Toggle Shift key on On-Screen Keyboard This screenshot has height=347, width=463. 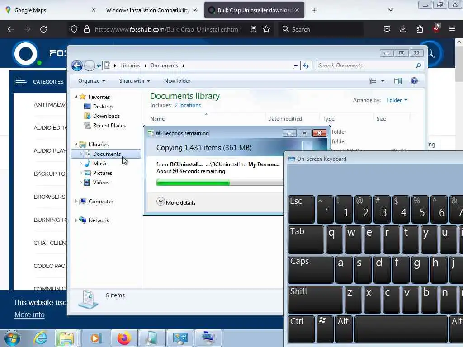tap(315, 299)
